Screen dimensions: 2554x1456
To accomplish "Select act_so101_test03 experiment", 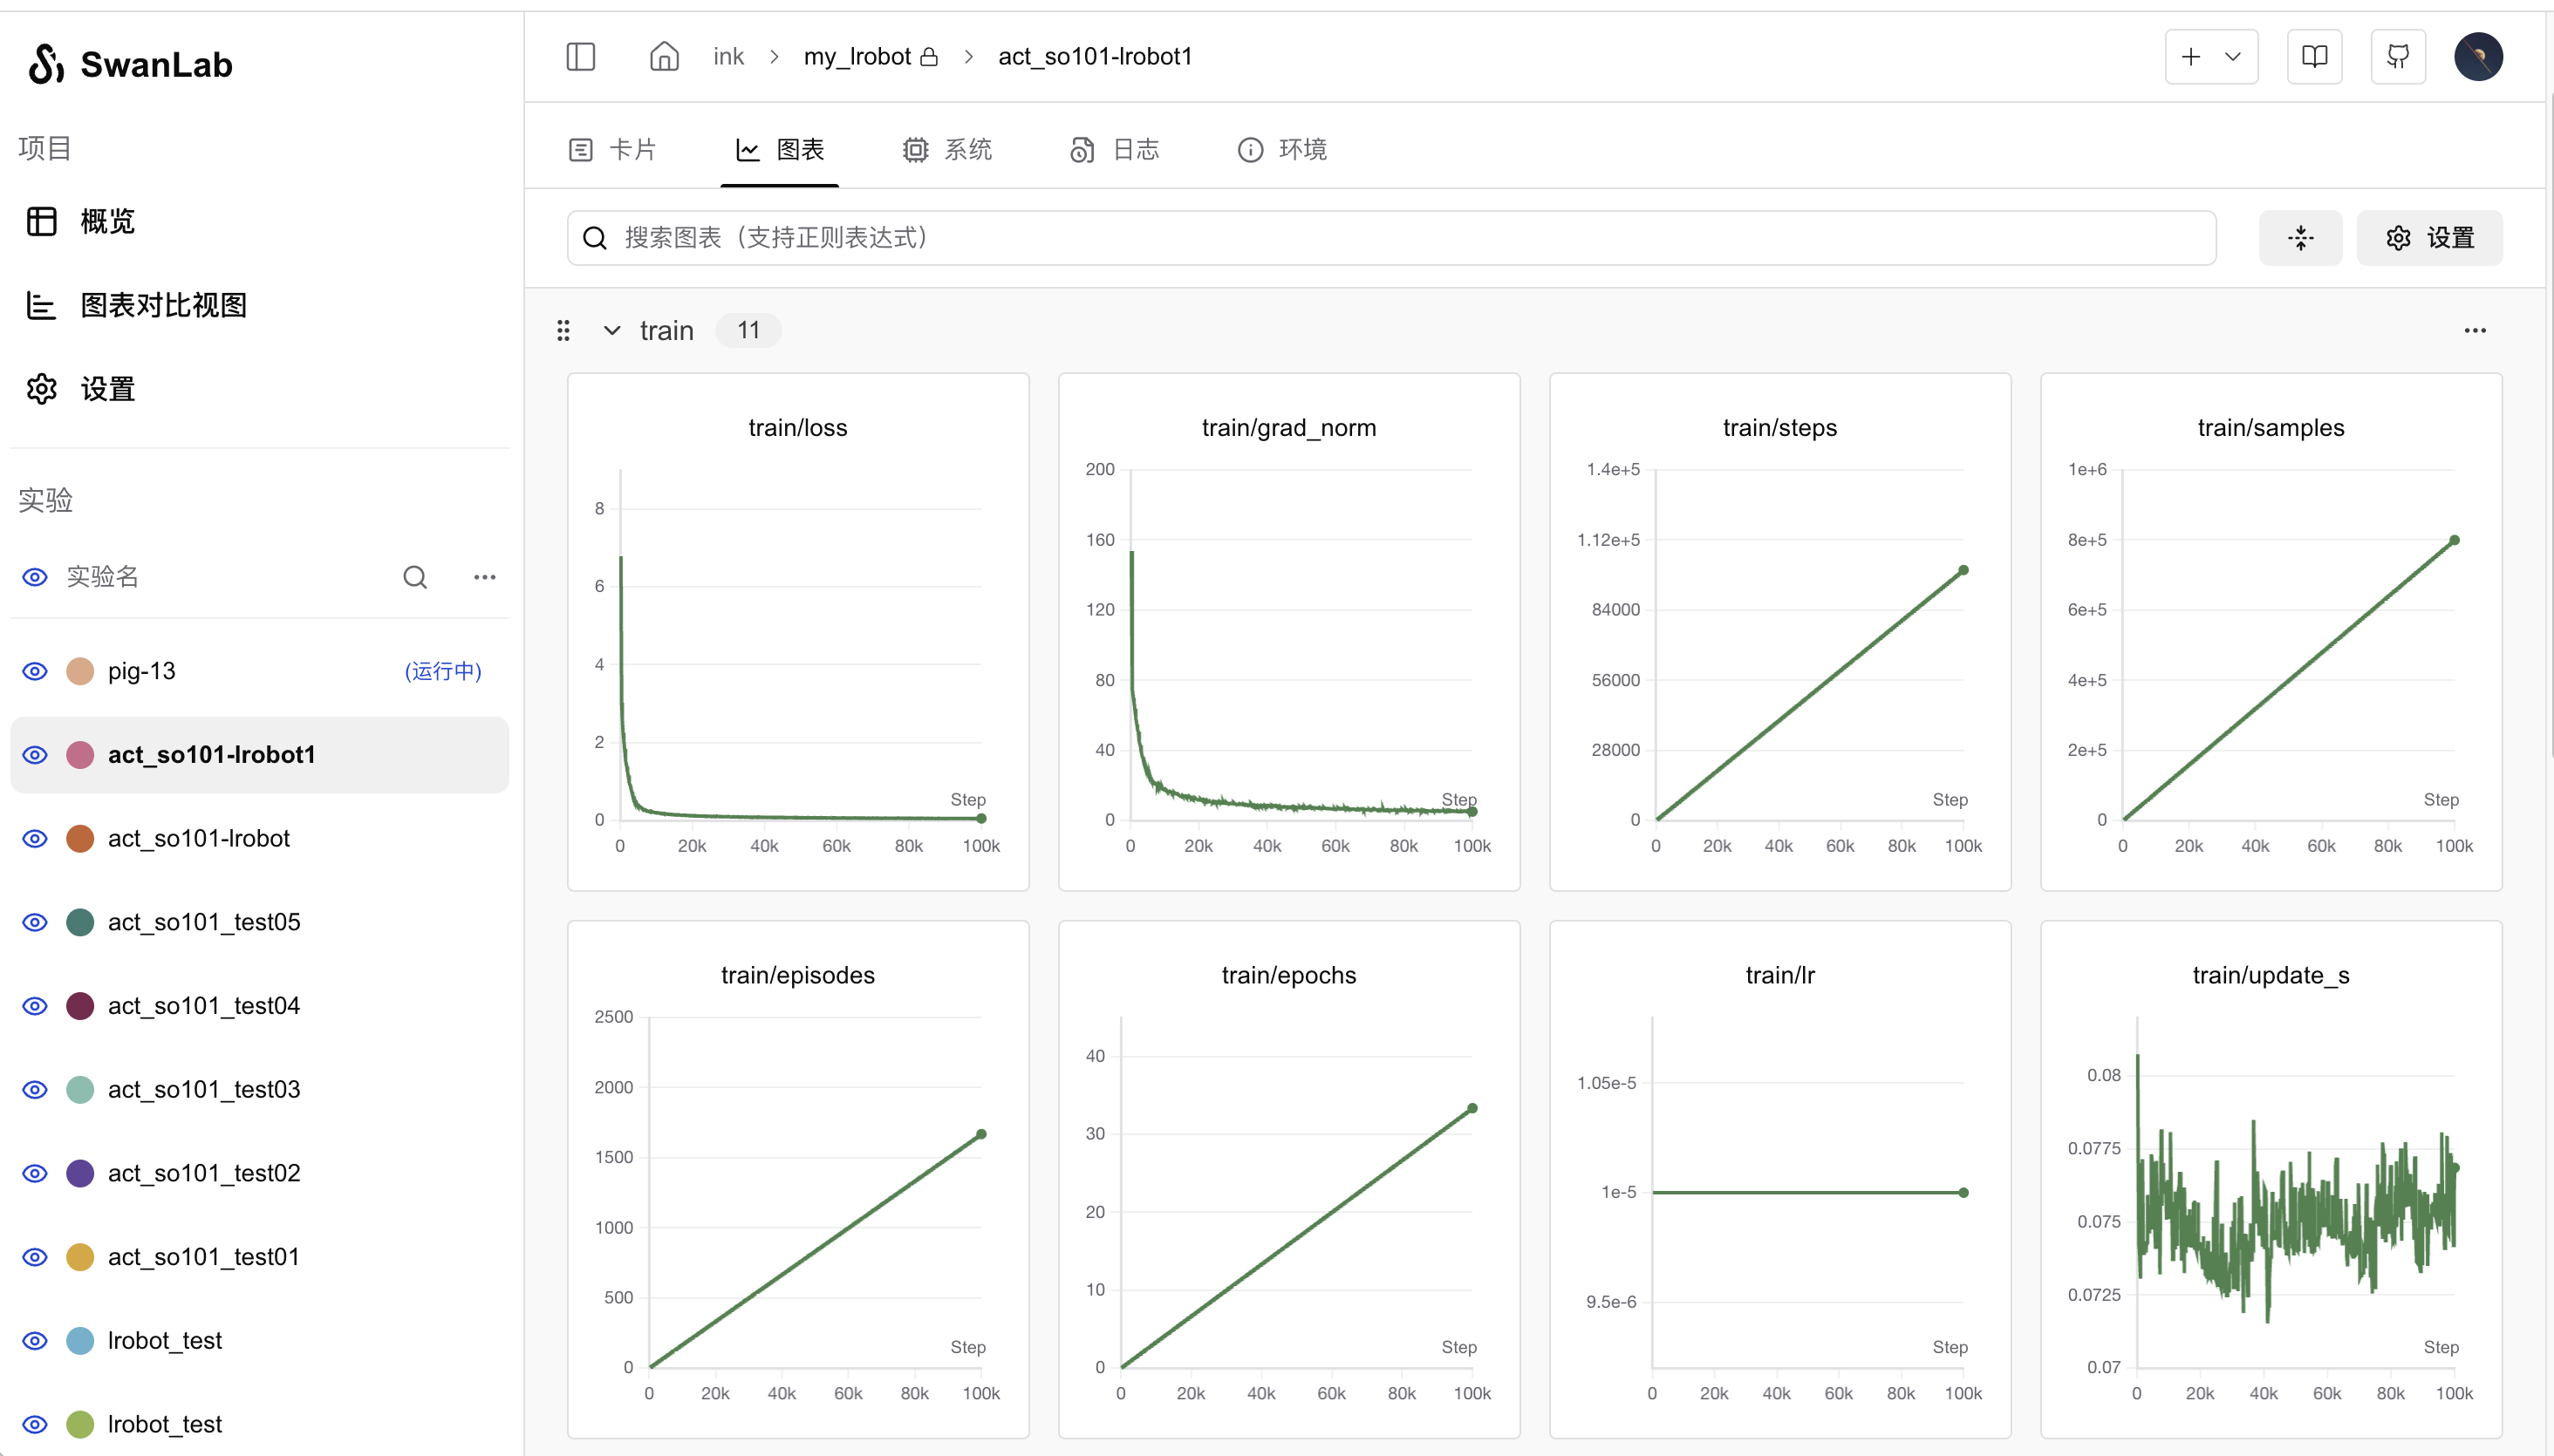I will (x=260, y=1089).
